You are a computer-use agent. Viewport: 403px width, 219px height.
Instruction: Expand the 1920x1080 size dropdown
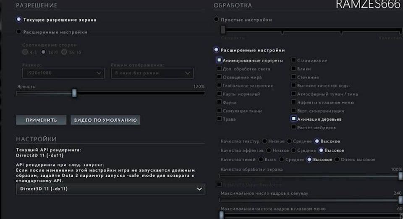(63, 73)
